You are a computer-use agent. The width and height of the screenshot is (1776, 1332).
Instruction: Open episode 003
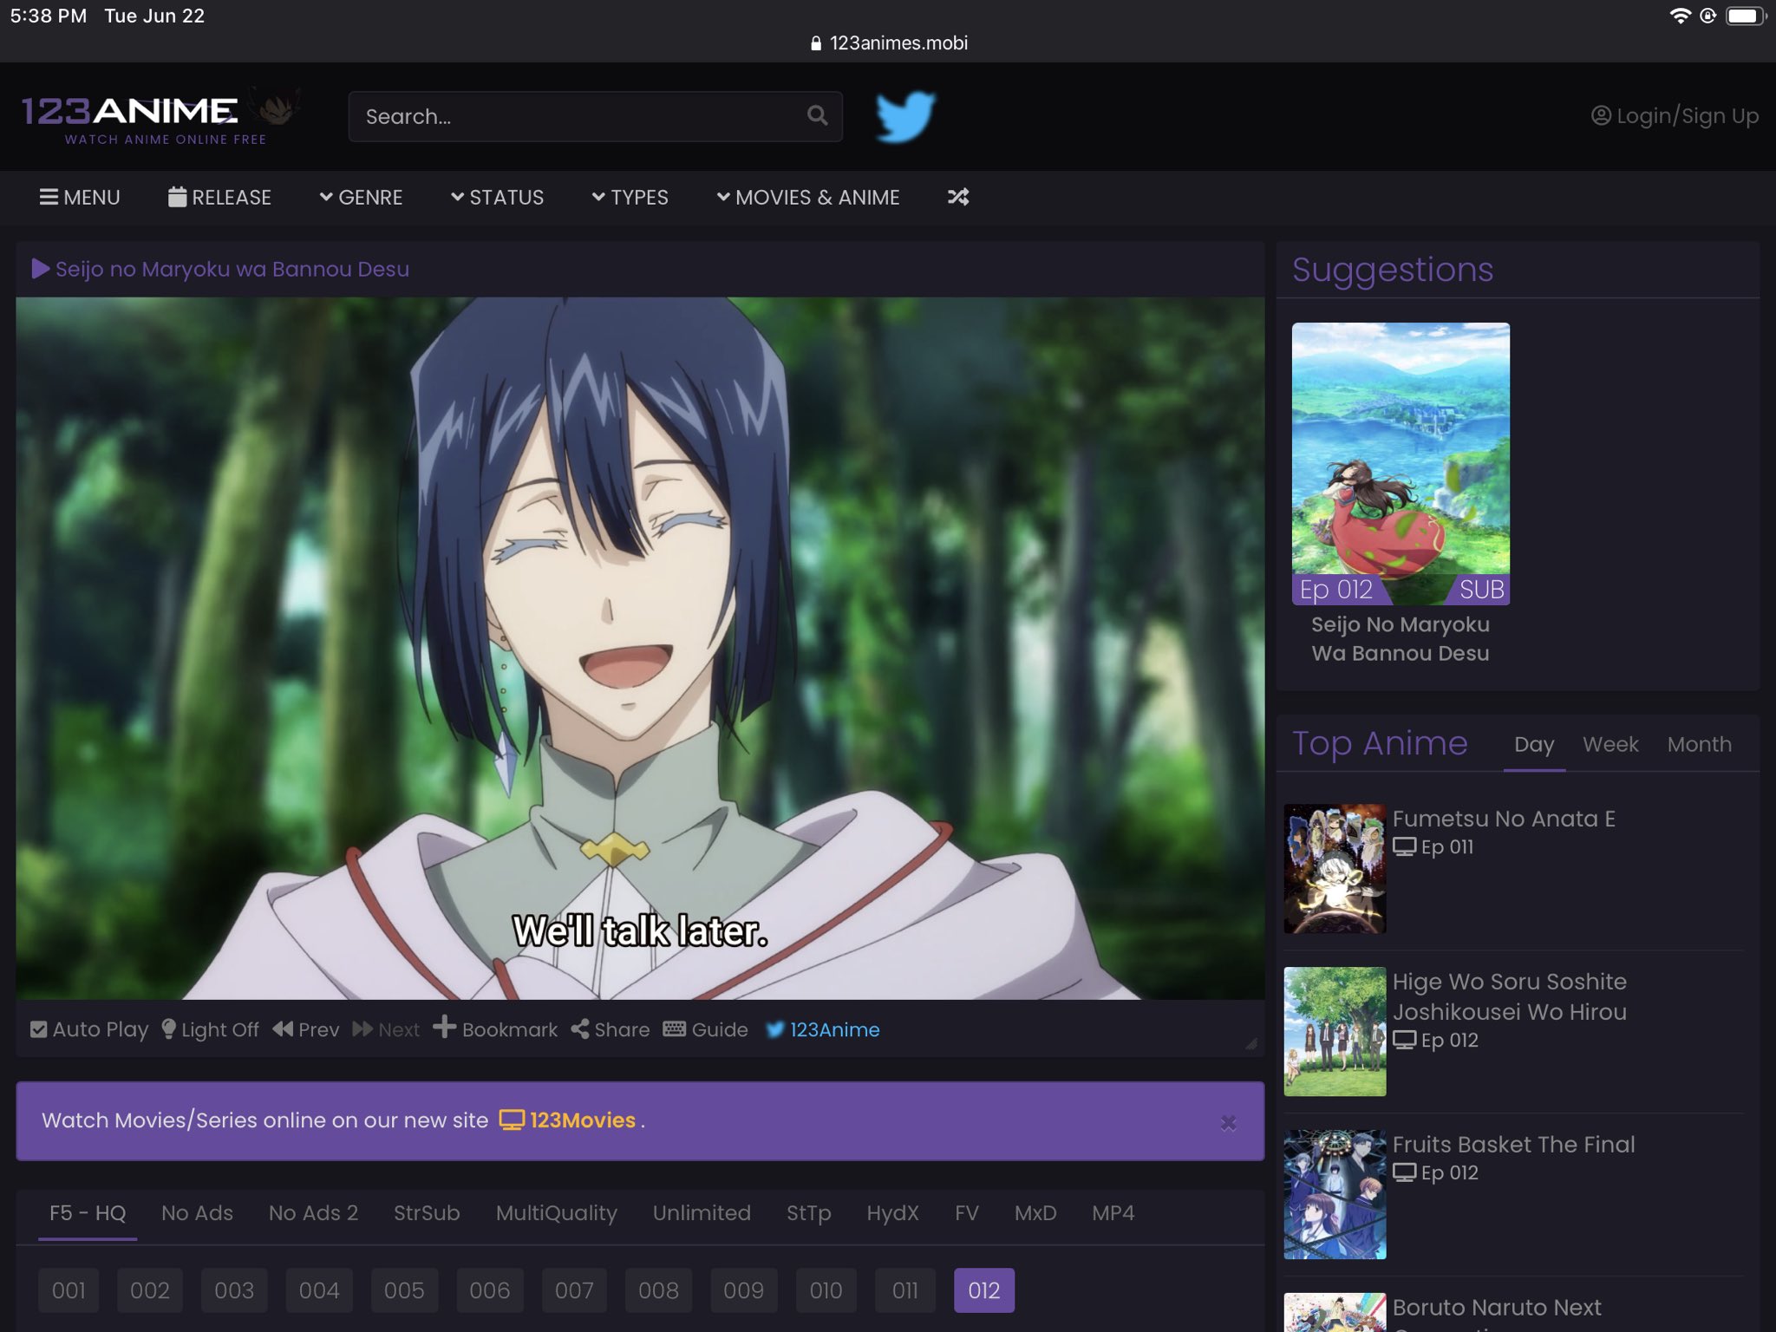[x=234, y=1290]
